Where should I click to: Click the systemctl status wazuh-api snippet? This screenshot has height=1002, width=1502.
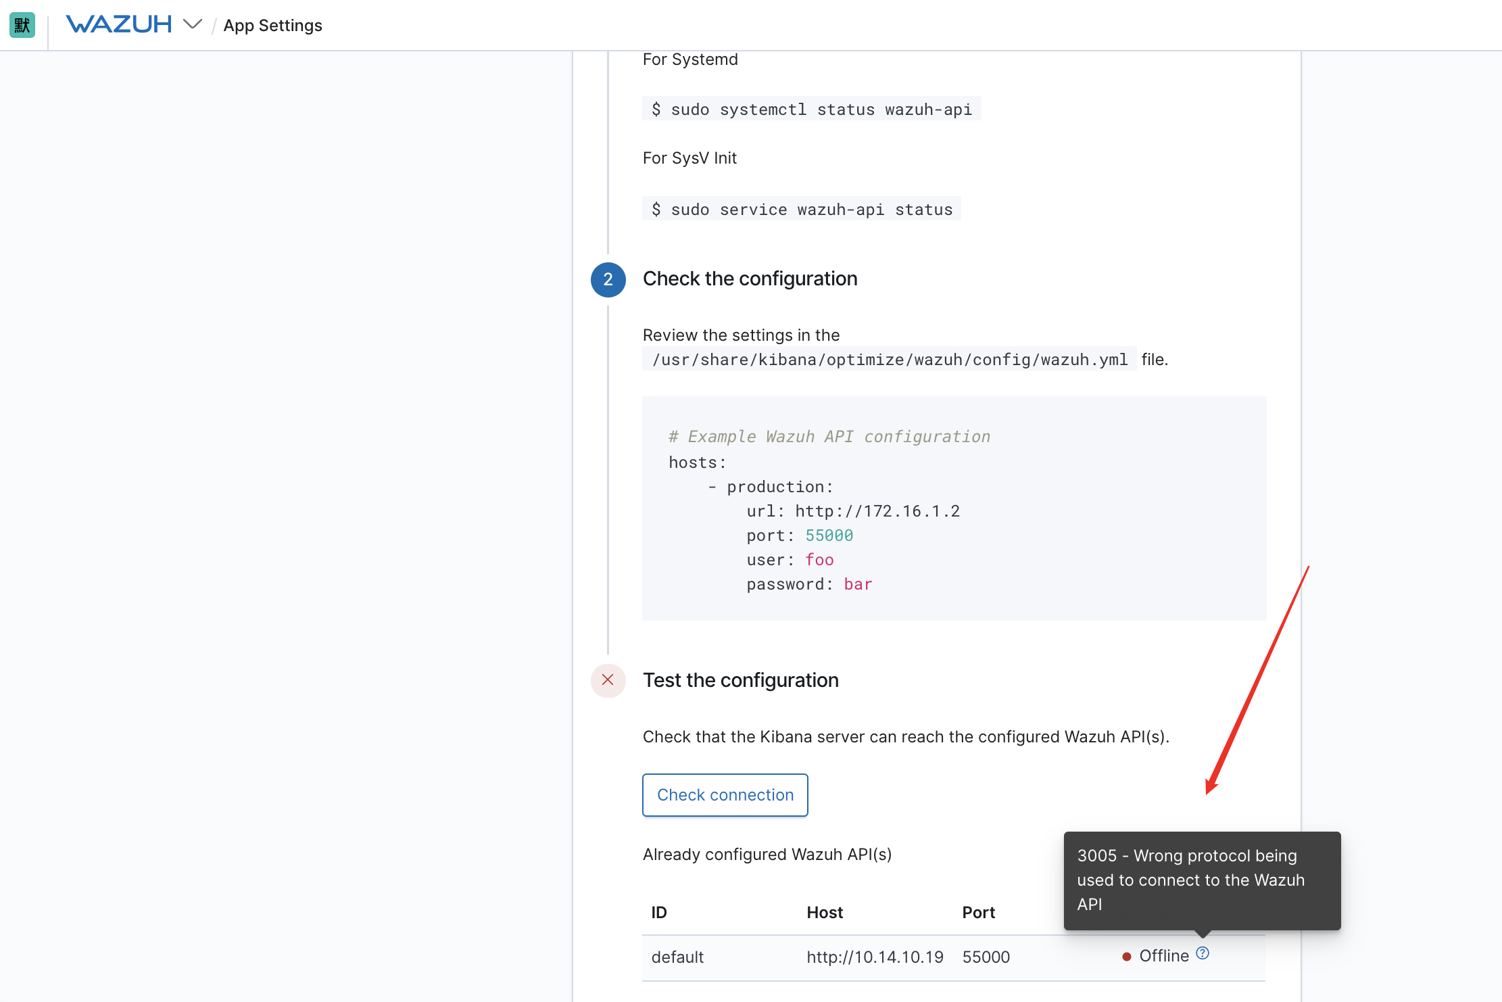[x=811, y=109]
